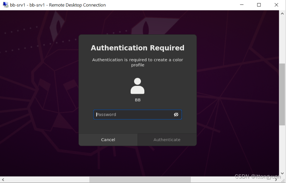Image resolution: width=286 pixels, height=183 pixels.
Task: Click vertical scrollbar down arrow
Action: [x=282, y=173]
